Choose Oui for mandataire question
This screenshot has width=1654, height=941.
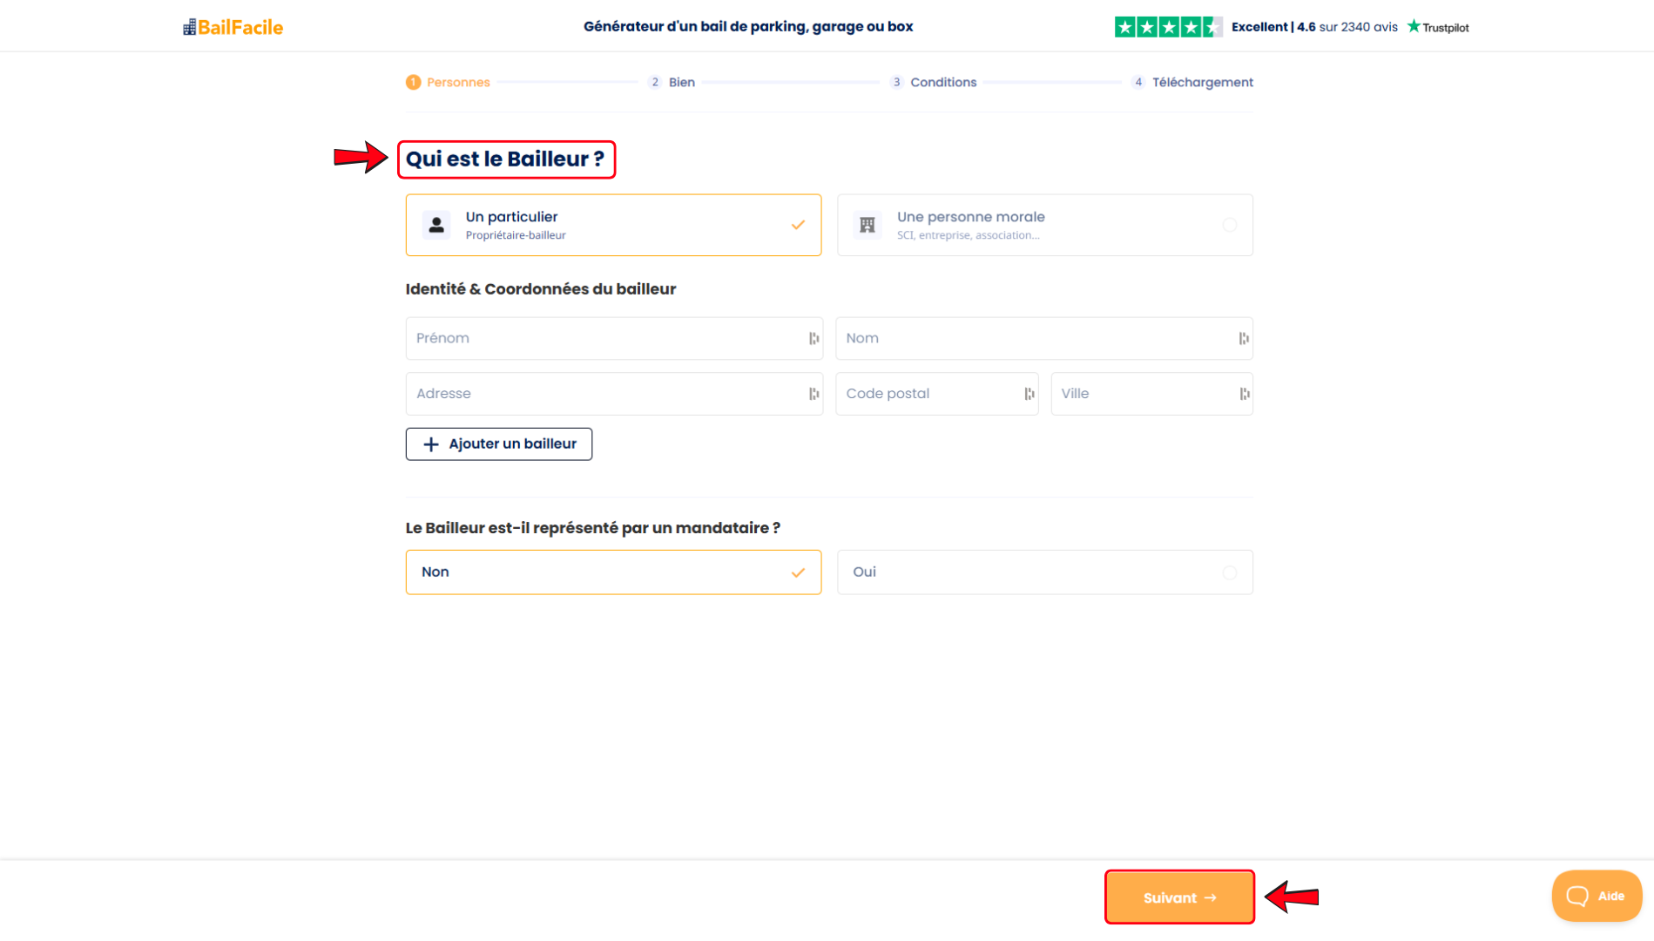point(1045,572)
